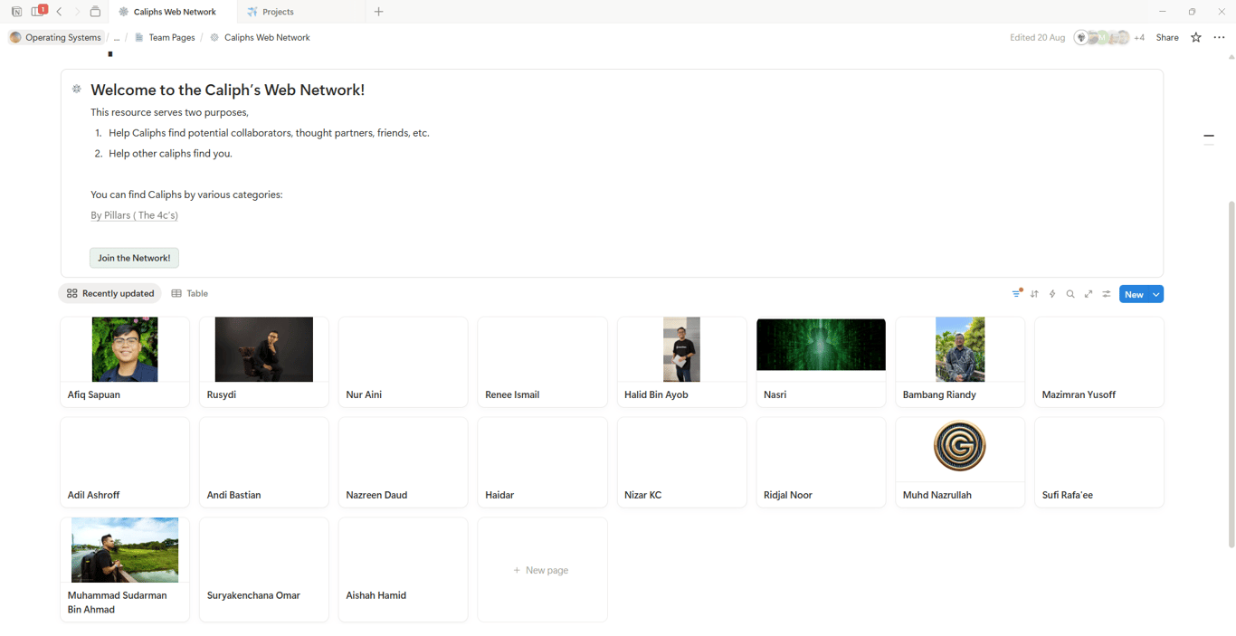Open view settings via the sliders icon

pos(1107,294)
